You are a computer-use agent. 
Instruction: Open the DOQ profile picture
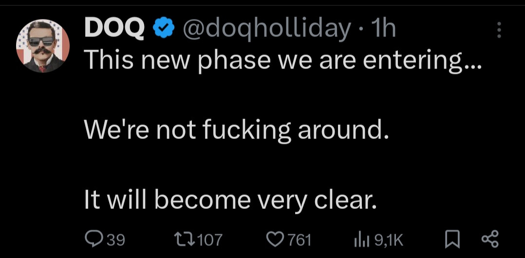click(43, 47)
